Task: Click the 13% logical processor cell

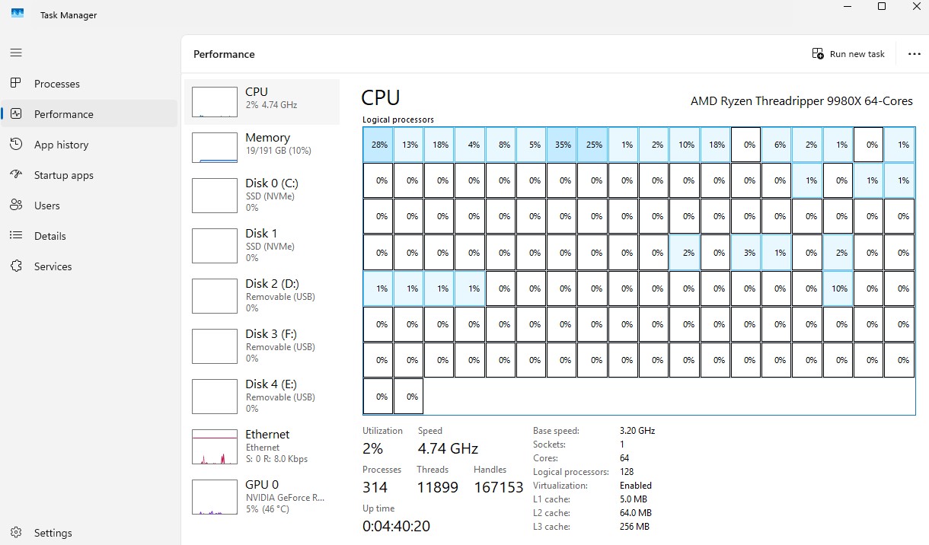Action: point(409,145)
